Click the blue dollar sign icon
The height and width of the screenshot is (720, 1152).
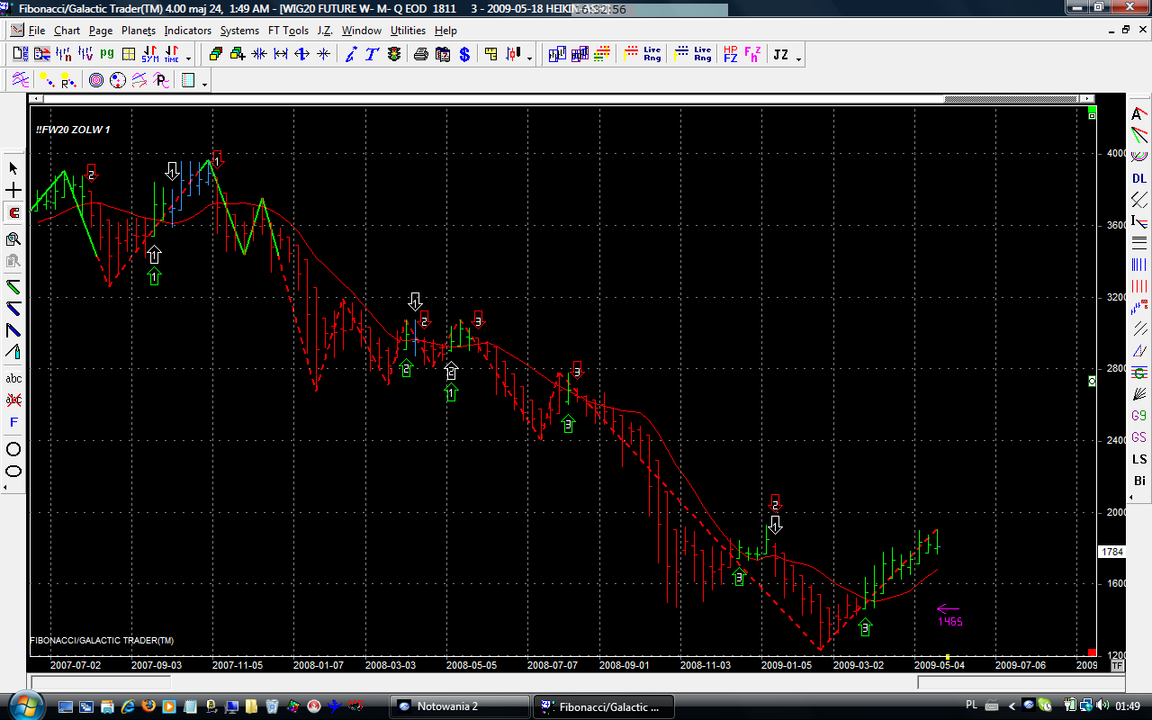pyautogui.click(x=464, y=55)
